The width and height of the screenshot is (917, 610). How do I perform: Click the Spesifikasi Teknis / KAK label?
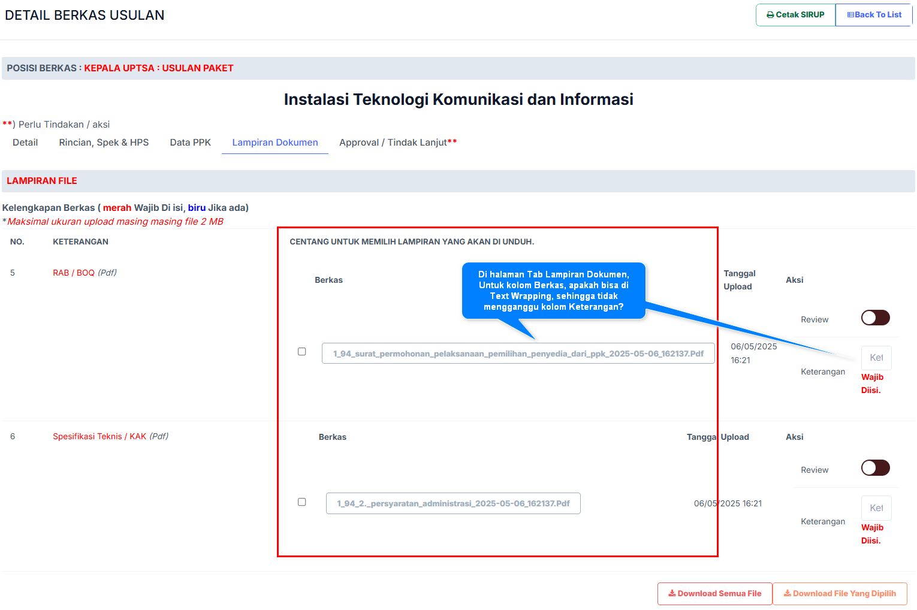tap(99, 436)
